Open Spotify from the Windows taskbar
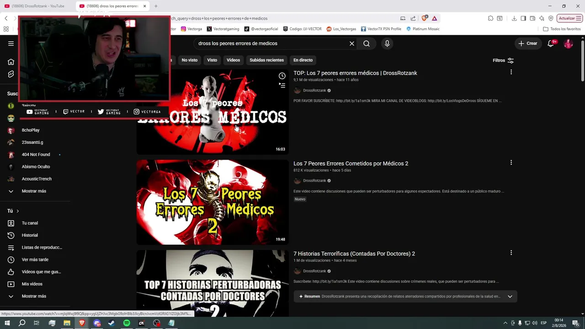The height and width of the screenshot is (329, 585). pos(127,323)
